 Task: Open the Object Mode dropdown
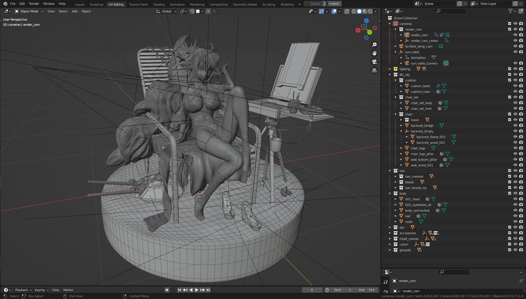coord(29,11)
